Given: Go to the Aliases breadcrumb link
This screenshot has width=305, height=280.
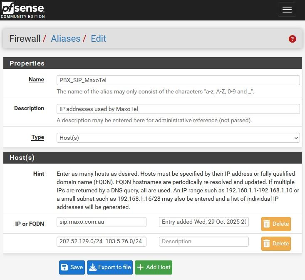Looking at the screenshot, I should click(x=65, y=39).
